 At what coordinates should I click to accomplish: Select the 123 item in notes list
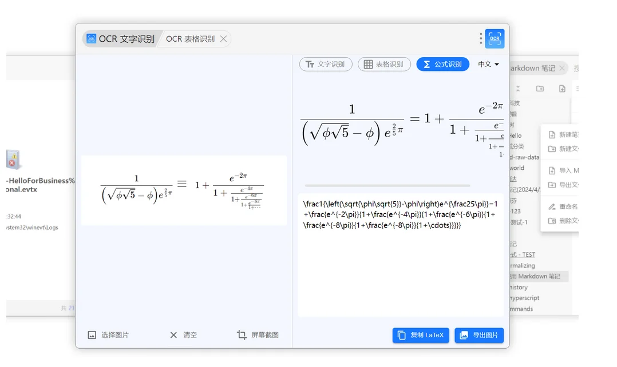[516, 212]
